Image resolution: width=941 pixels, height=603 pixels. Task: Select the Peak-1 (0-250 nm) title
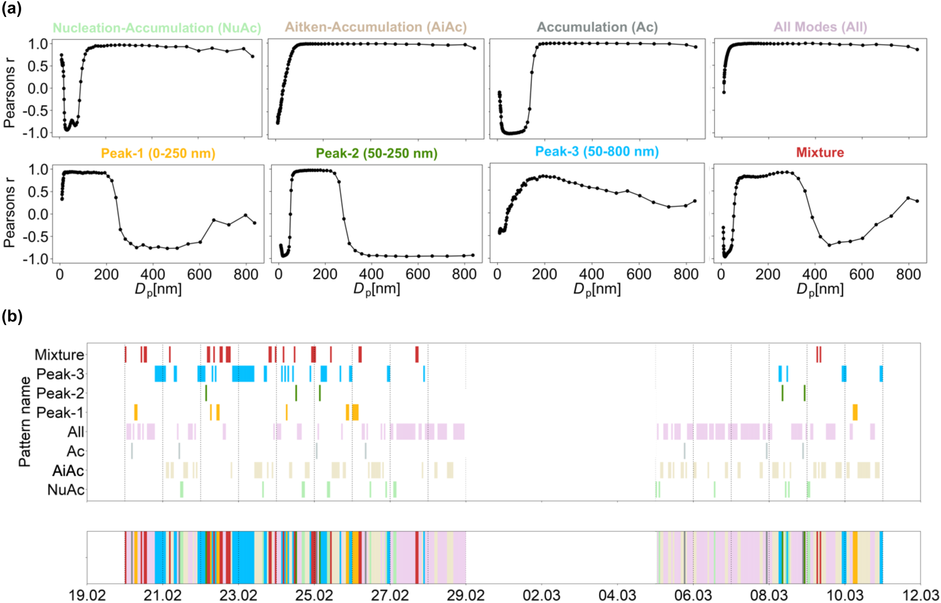click(x=158, y=153)
